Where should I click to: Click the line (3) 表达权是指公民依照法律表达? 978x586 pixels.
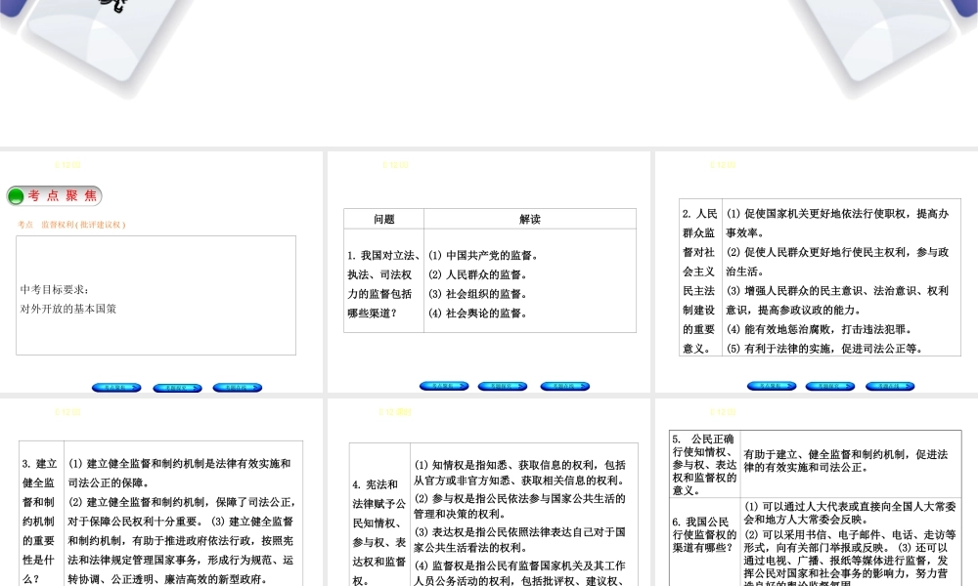click(519, 540)
